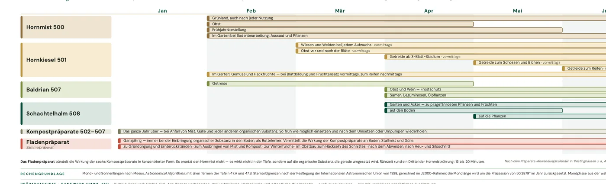This screenshot has height=184, width=606.
Task: Click the plain Obst bar under Hornmist
Action: [340, 24]
